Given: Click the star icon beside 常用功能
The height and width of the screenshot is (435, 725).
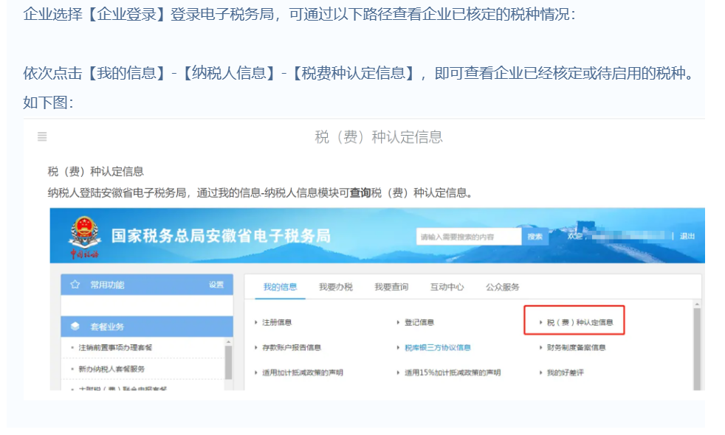Looking at the screenshot, I should (75, 285).
